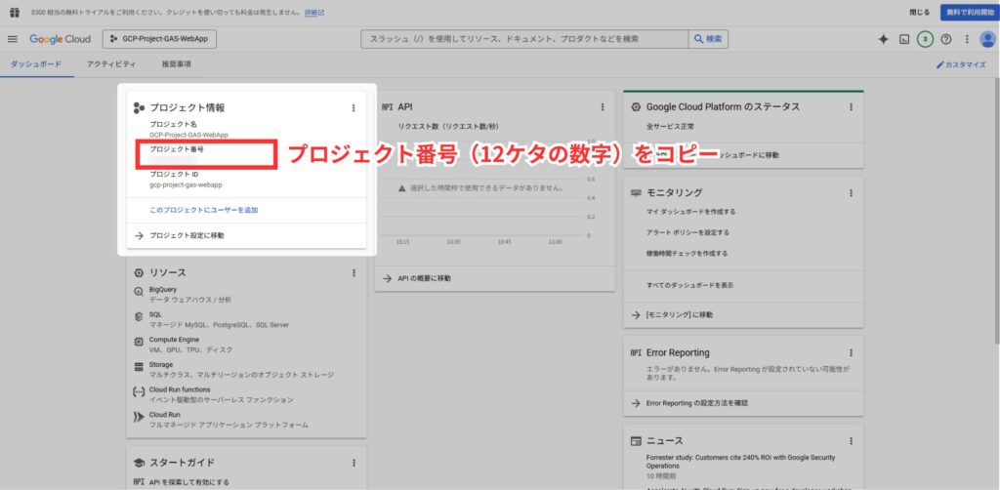Click アラート ポリシーを設定する
The height and width of the screenshot is (490, 1000).
(x=687, y=232)
